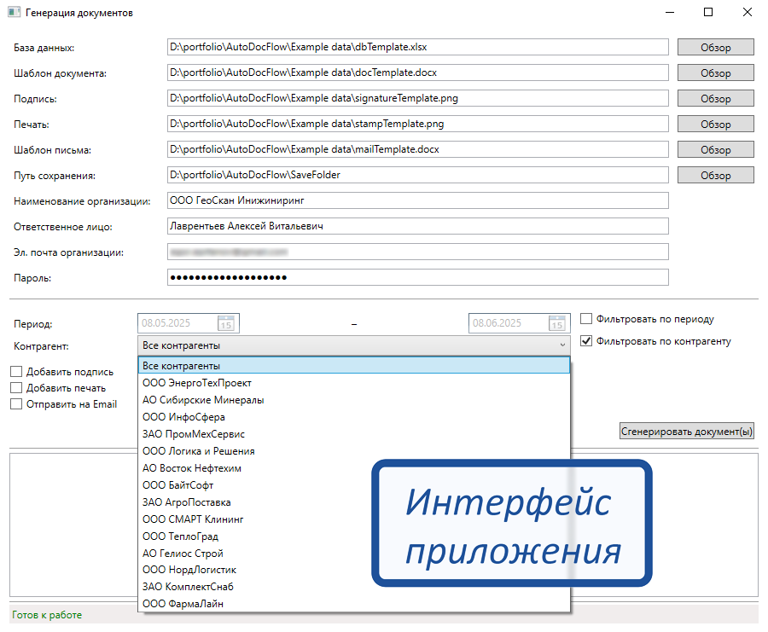Click the Эл. почта организации field
The width and height of the screenshot is (768, 632).
418,252
